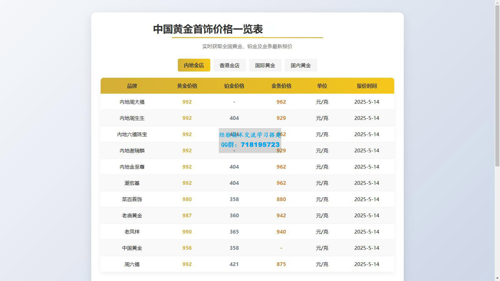Select the 内地周大福 brand cell
This screenshot has width=500, height=281.
pyautogui.click(x=132, y=102)
